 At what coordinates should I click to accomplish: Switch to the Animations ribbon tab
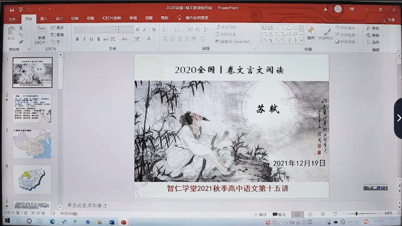90,18
